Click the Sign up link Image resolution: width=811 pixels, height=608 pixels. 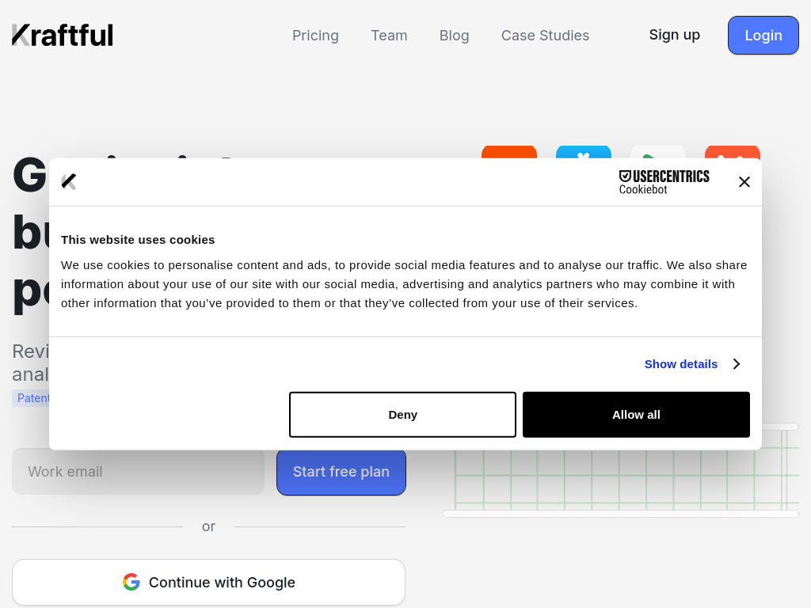(x=674, y=35)
